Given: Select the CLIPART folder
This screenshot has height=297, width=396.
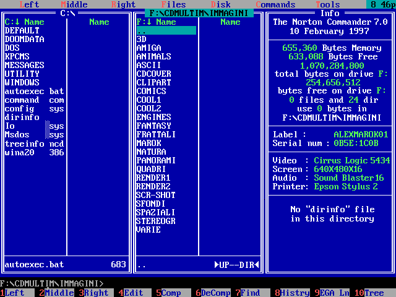Looking at the screenshot, I should (154, 82).
